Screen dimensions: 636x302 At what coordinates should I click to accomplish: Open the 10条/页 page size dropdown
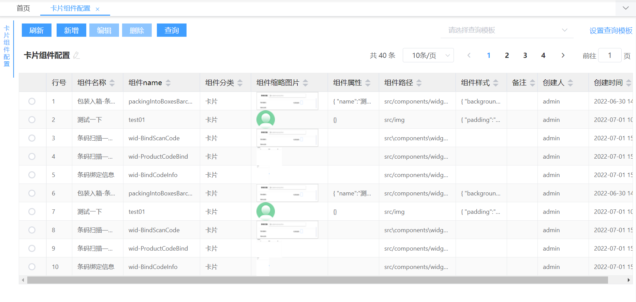click(428, 55)
